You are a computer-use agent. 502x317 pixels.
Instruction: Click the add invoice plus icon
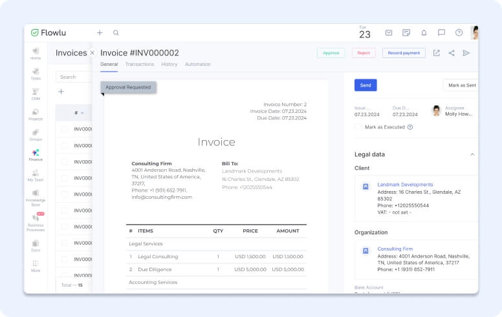click(61, 92)
